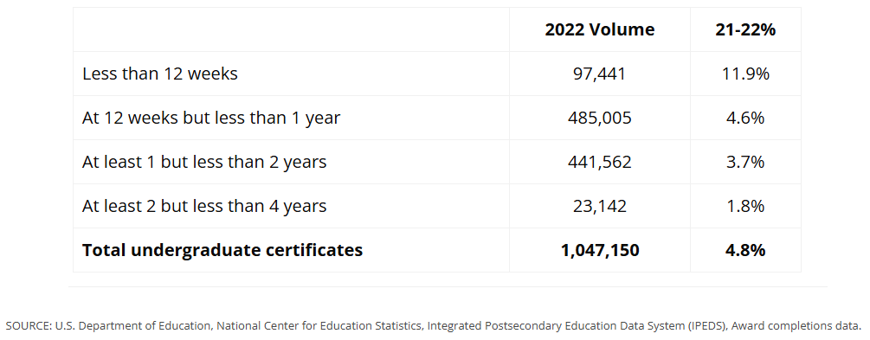The image size is (870, 340).
Task: Select At 12 weeks but less than 1 year
Action: pyautogui.click(x=211, y=118)
